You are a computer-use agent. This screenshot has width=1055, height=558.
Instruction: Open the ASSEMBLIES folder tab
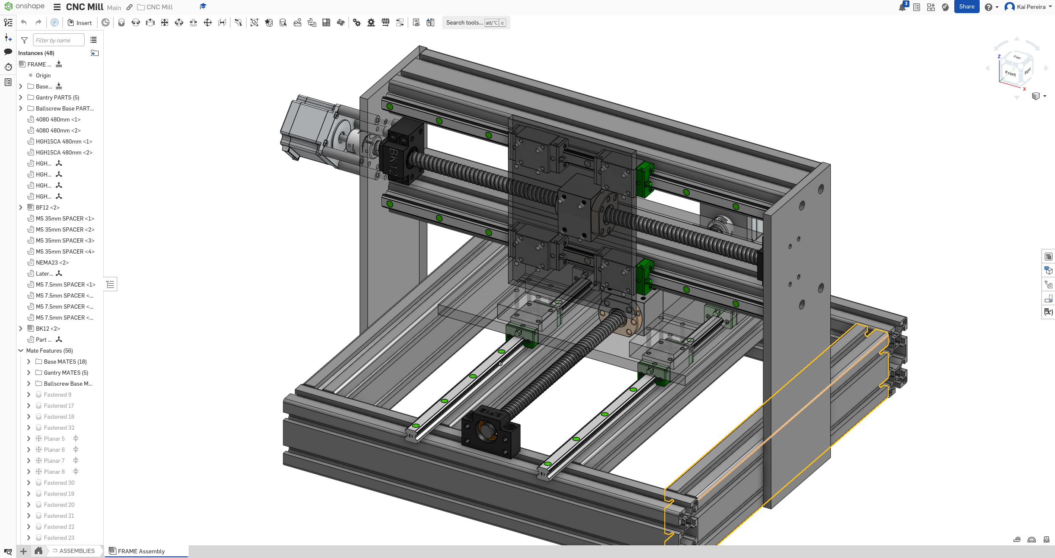[x=77, y=551]
